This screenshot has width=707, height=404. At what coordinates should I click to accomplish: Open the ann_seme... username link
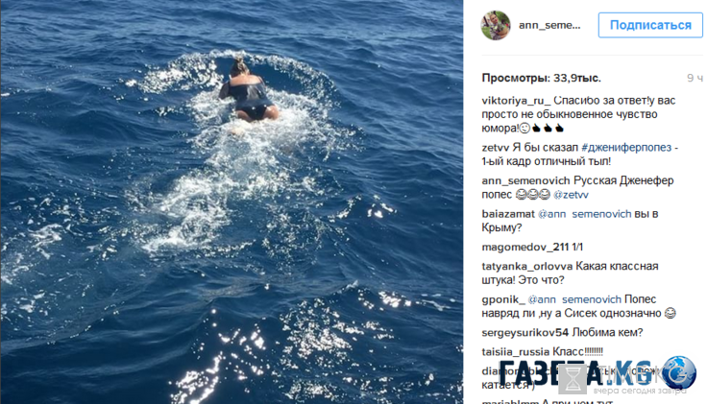549,25
